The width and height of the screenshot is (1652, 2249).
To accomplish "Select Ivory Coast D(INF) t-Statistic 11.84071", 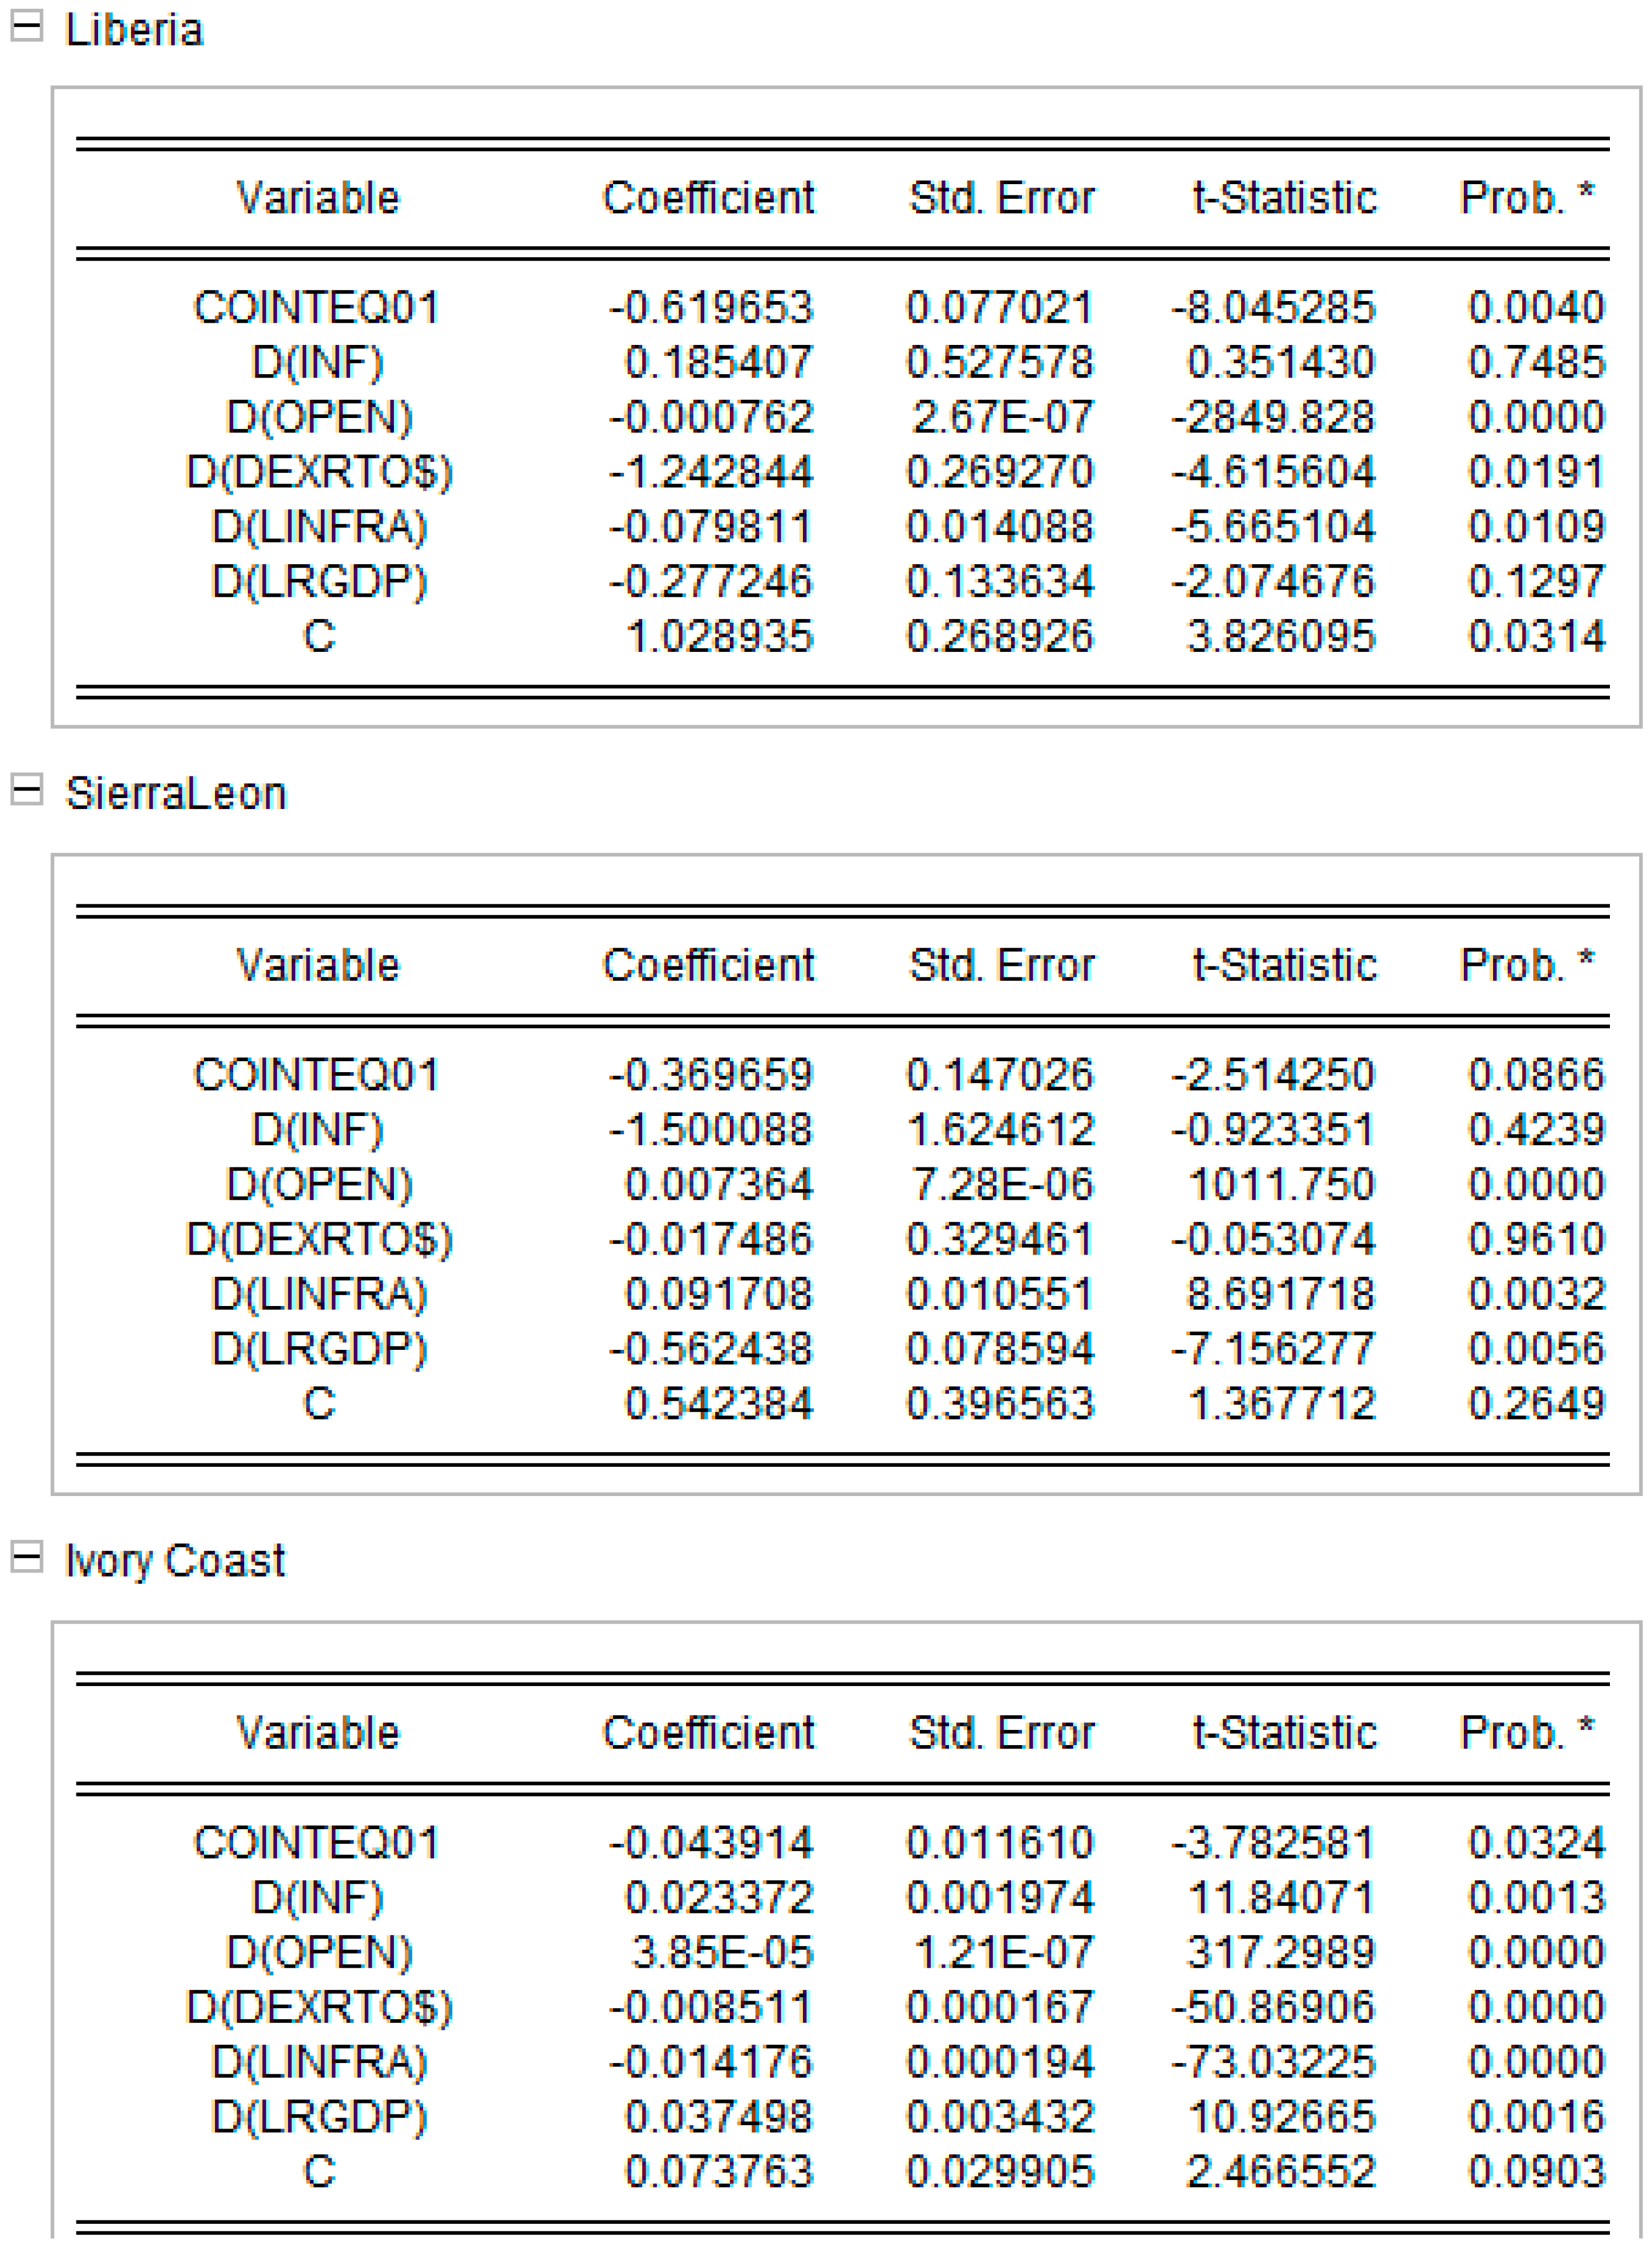I will 1280,1898.
